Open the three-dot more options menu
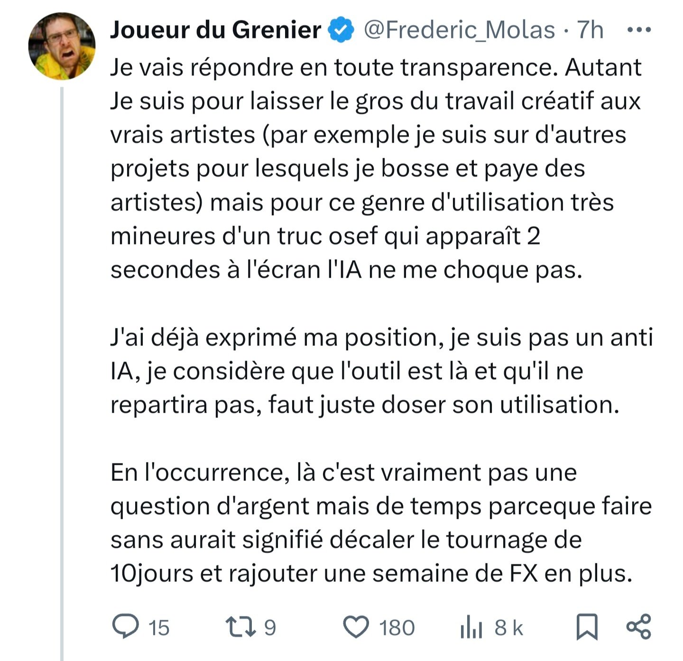This screenshot has height=661, width=683. click(639, 30)
